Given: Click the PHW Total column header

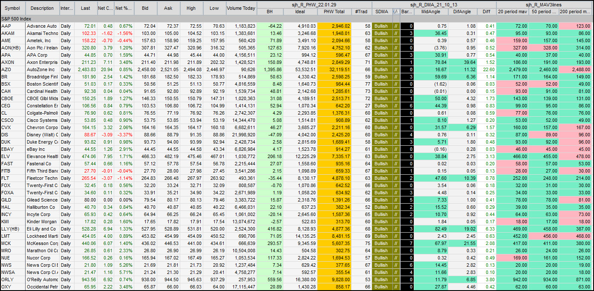Looking at the screenshot, I should pyautogui.click(x=334, y=12).
